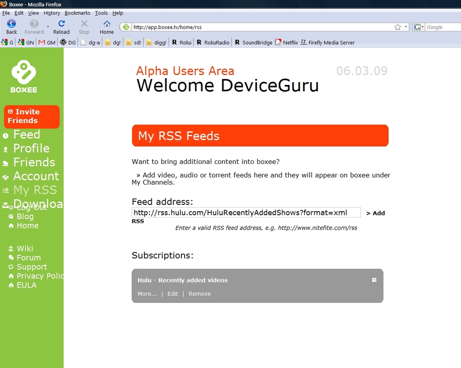The height and width of the screenshot is (368, 461).
Task: Focus the Google search box
Action: (443, 27)
